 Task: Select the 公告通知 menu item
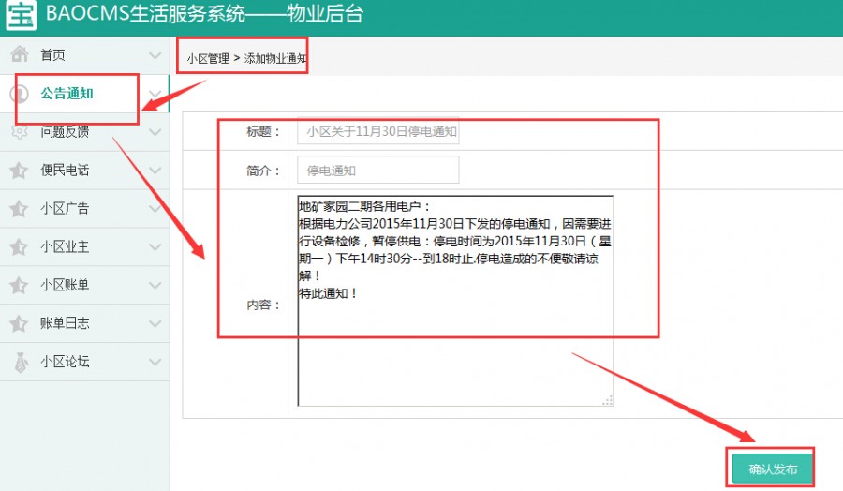coord(84,94)
